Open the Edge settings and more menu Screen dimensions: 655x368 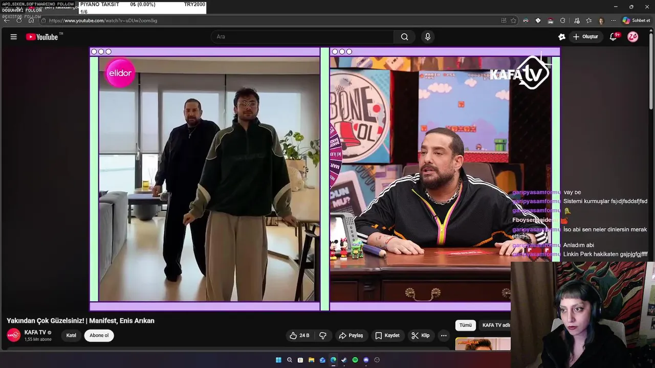pyautogui.click(x=613, y=20)
